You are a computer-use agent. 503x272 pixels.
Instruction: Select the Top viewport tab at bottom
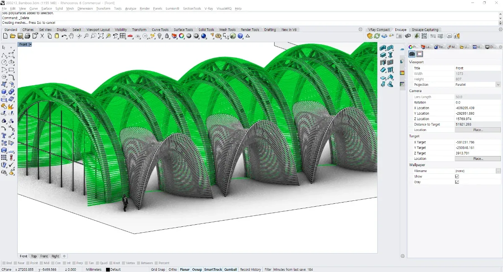[x=34, y=256]
